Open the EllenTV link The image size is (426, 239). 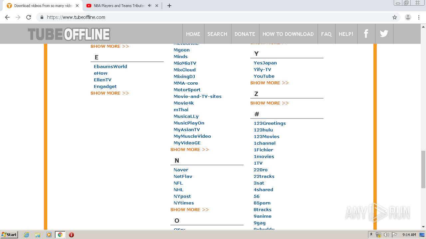click(103, 80)
